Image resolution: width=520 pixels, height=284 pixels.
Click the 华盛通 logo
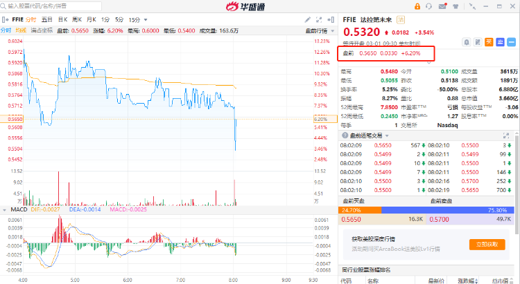(245, 6)
